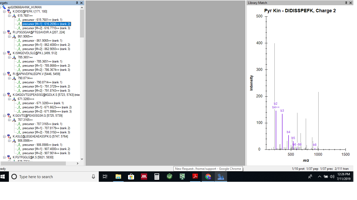Switch to Google Chrome in the taskbar
Viewport: 357px width, 200px height.
(208, 177)
